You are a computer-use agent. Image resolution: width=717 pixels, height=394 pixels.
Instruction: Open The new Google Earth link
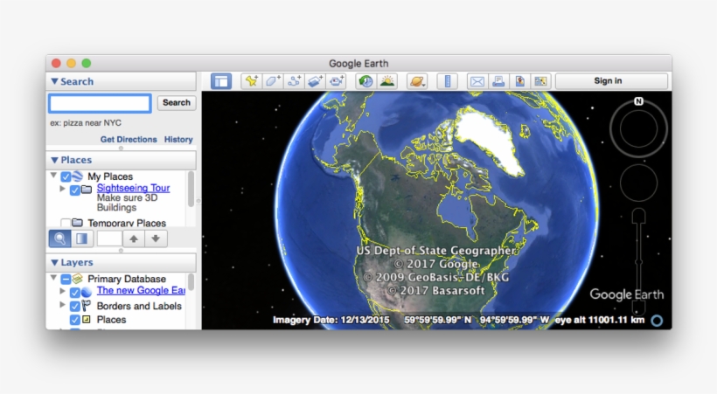(141, 290)
